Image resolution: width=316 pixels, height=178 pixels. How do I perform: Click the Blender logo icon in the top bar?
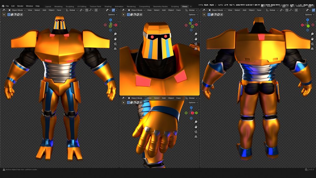point(3,6)
